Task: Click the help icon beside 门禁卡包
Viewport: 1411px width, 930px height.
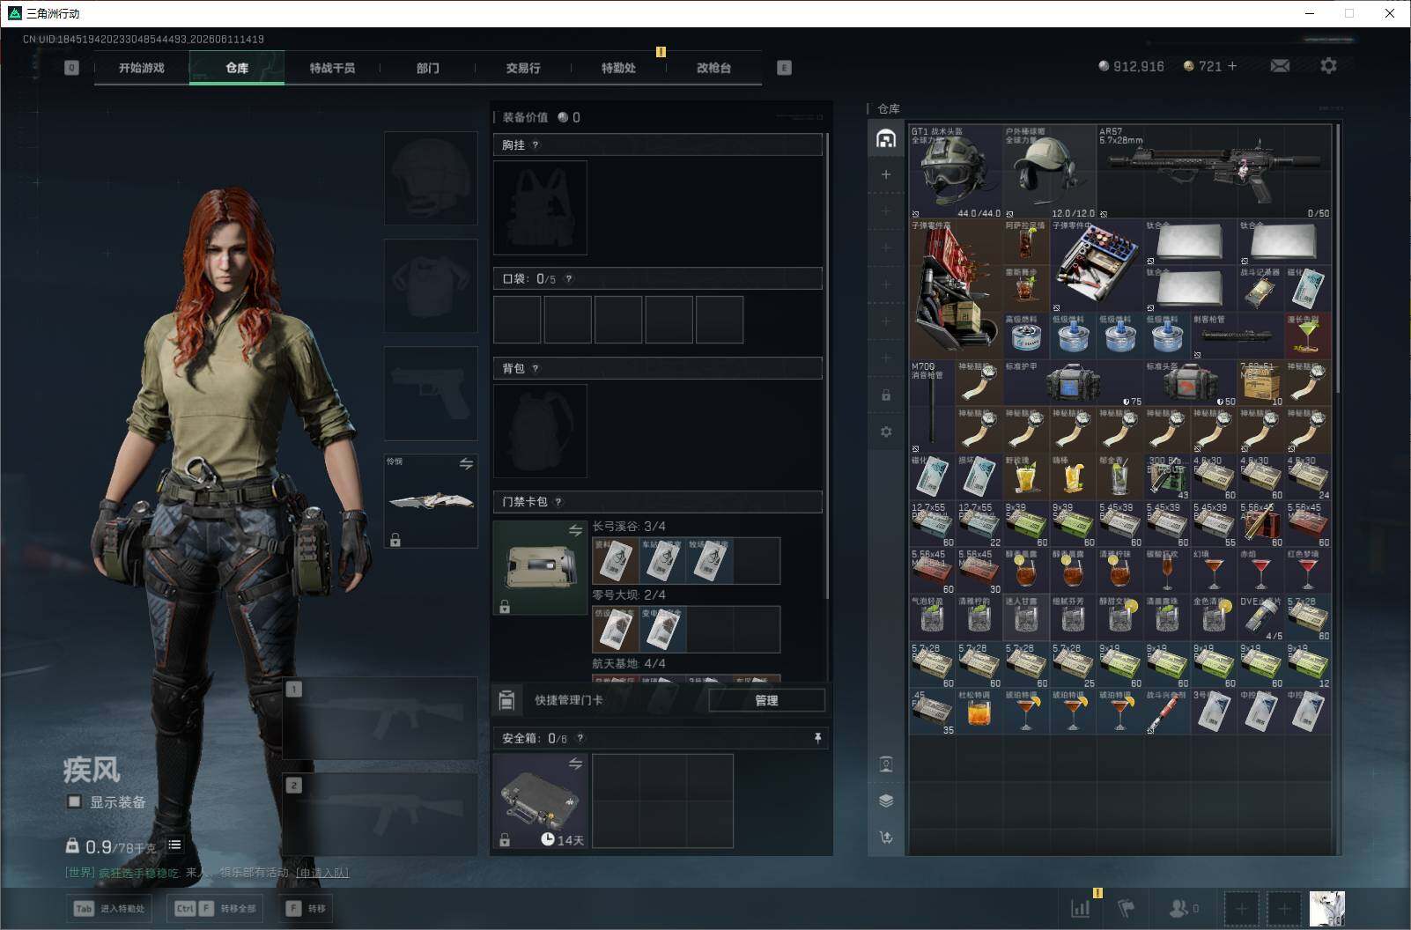Action: coord(558,502)
